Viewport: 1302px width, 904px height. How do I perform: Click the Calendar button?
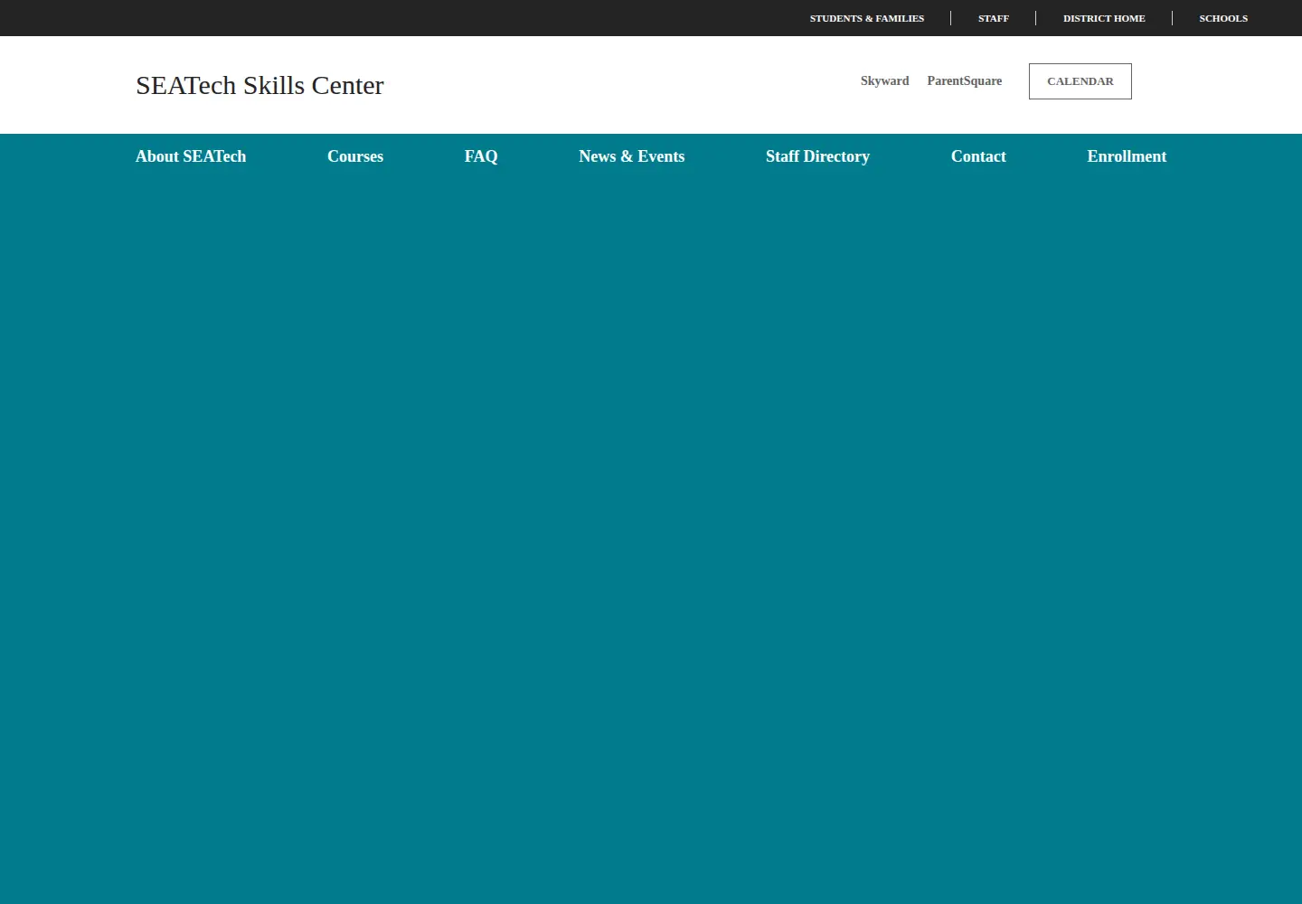coord(1080,81)
